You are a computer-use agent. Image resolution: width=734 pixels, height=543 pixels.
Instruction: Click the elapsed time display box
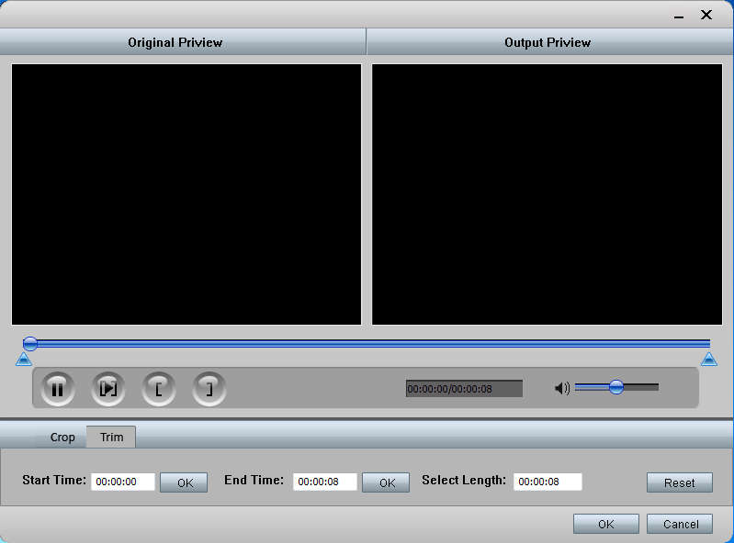pyautogui.click(x=464, y=389)
